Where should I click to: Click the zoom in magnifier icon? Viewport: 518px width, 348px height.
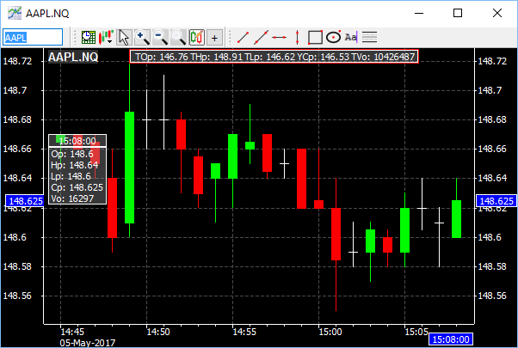[143, 37]
